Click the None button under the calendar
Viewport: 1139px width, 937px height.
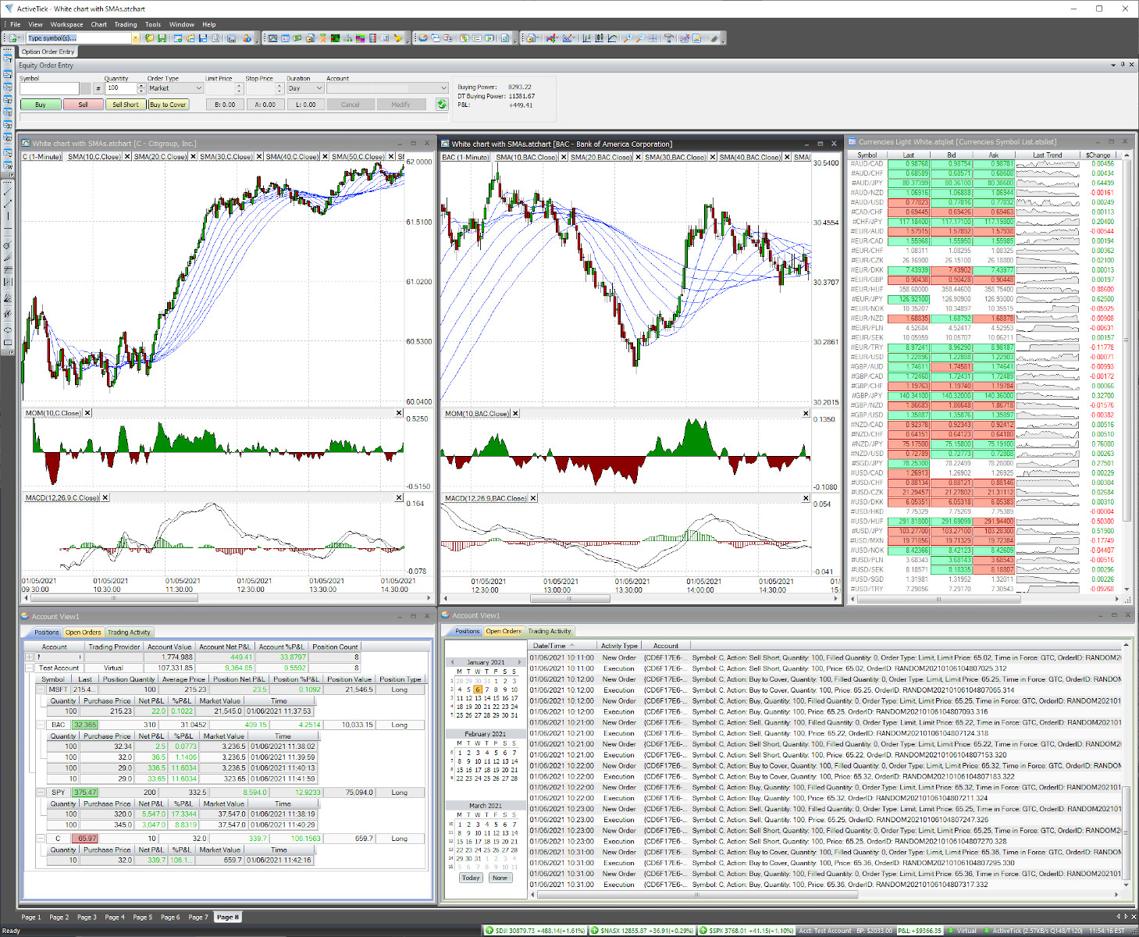pyautogui.click(x=500, y=878)
